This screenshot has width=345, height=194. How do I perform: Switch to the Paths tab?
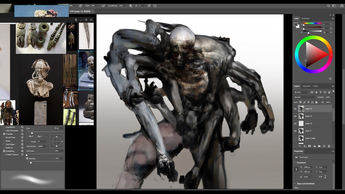coord(316,86)
